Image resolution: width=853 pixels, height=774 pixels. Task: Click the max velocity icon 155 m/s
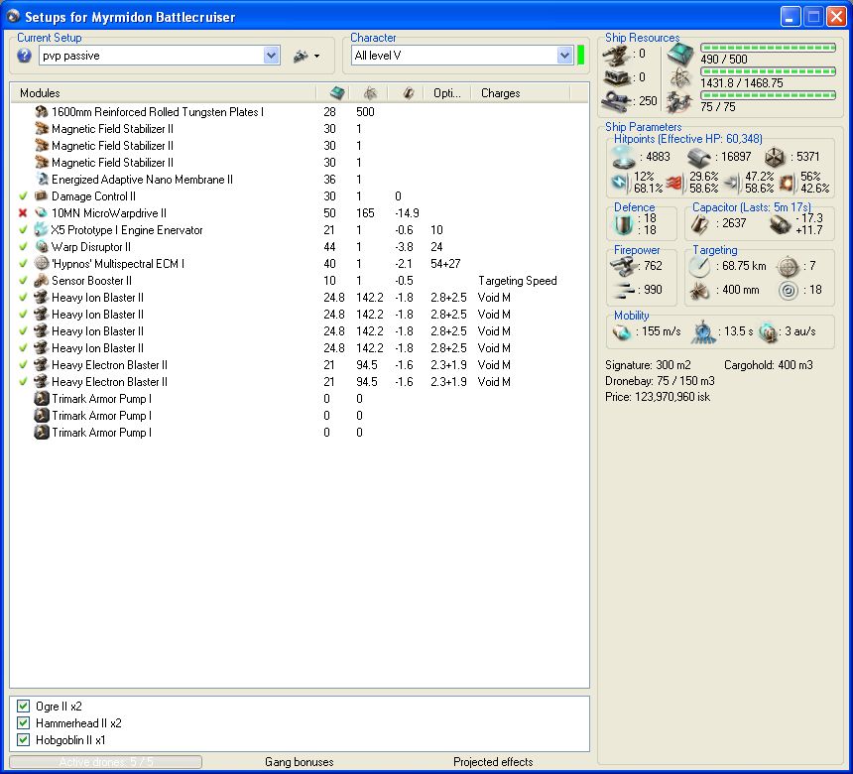pyautogui.click(x=621, y=331)
